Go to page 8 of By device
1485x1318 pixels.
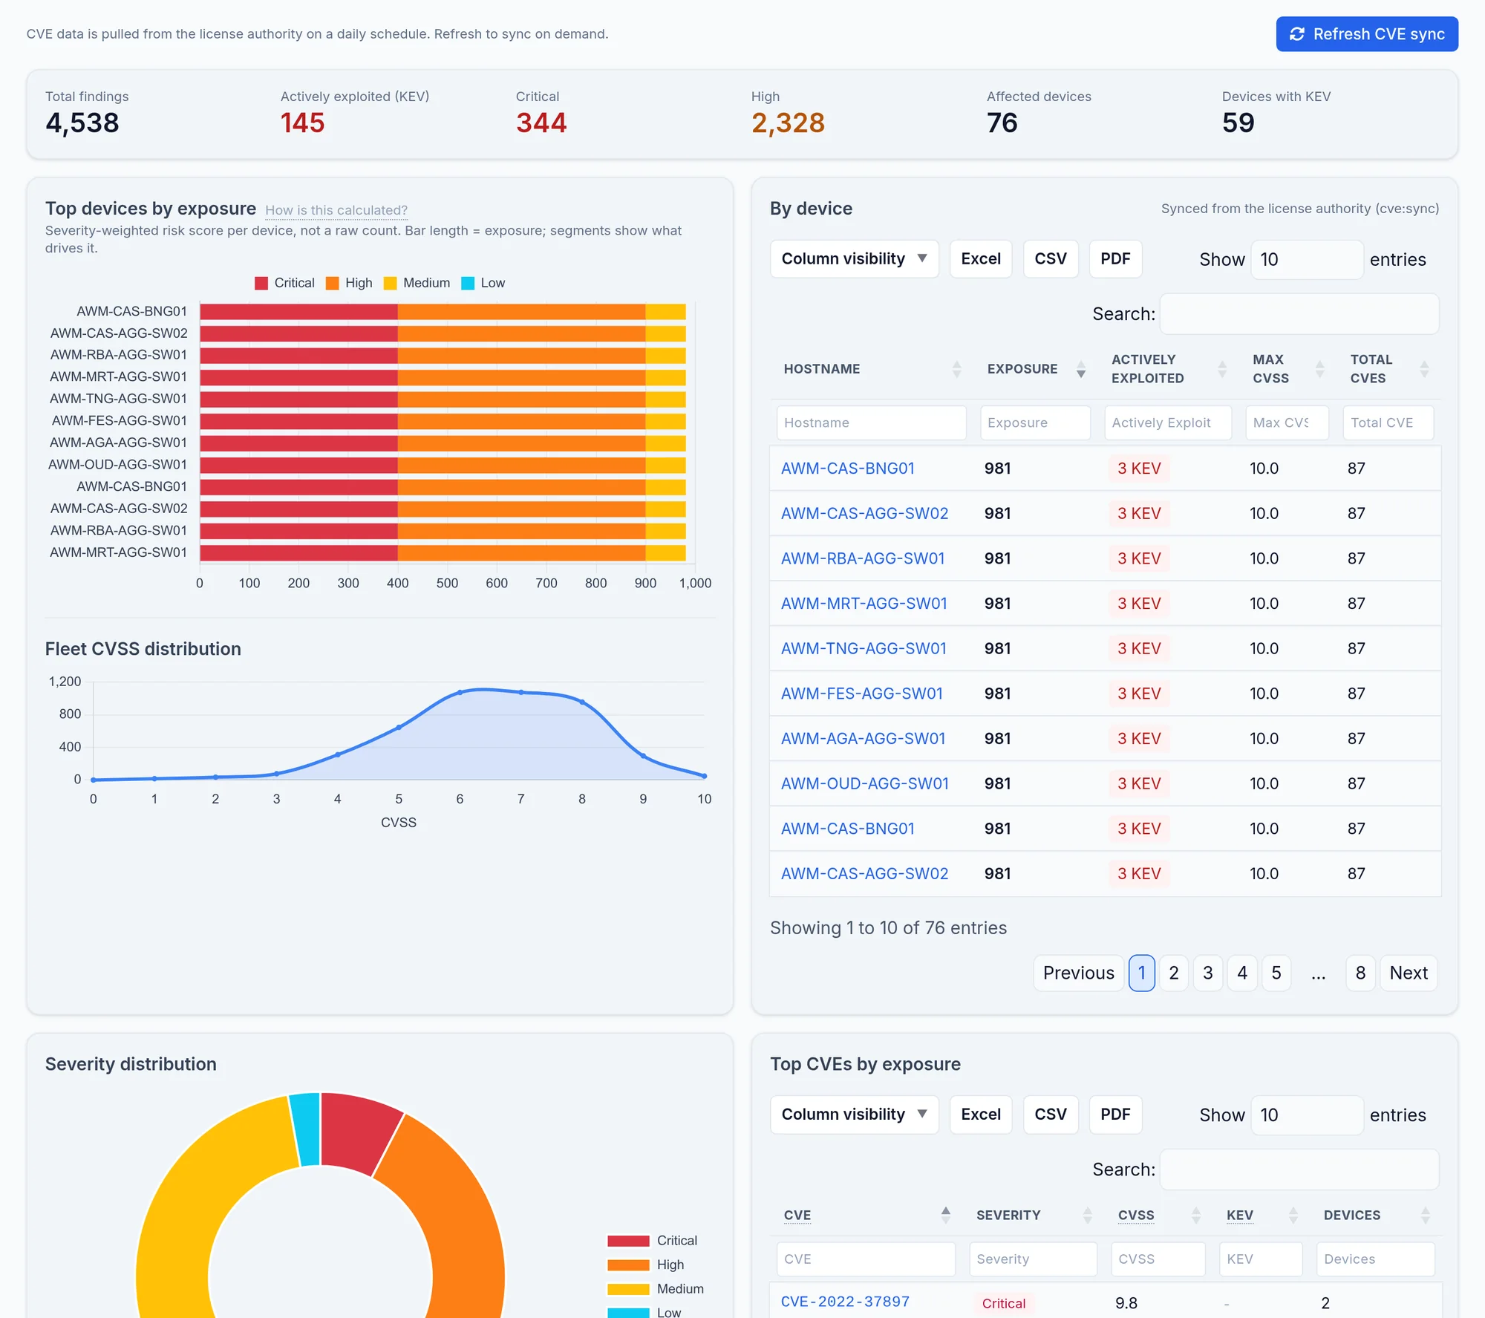[x=1360, y=973]
